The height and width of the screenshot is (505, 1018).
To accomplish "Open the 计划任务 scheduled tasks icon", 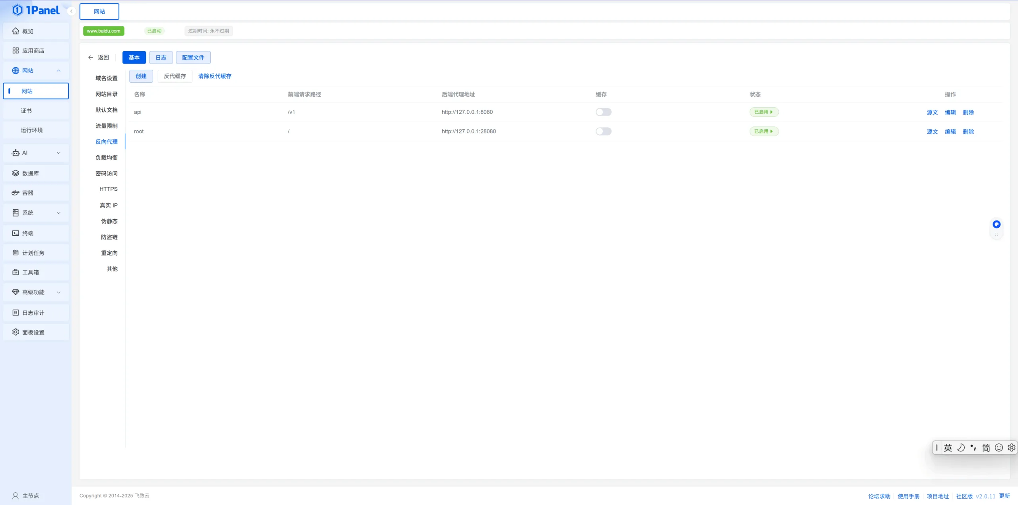I will coord(16,253).
